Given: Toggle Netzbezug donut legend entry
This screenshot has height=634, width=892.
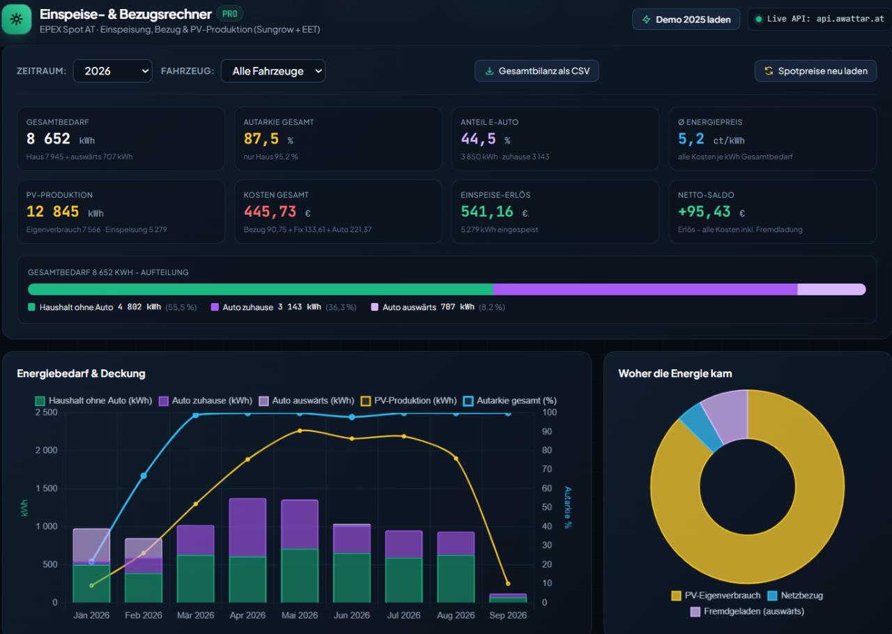Looking at the screenshot, I should [795, 596].
